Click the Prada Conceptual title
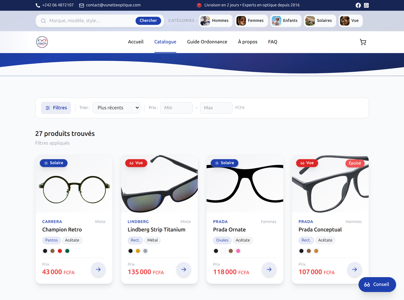Image resolution: width=404 pixels, height=300 pixels. 320,230
